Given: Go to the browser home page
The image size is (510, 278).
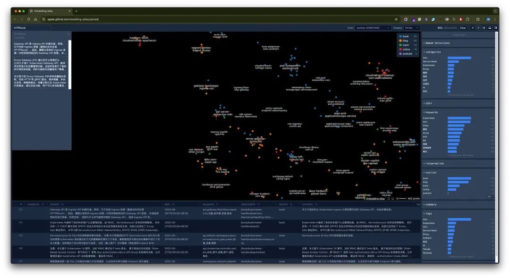Looking at the screenshot, I should click(x=35, y=19).
